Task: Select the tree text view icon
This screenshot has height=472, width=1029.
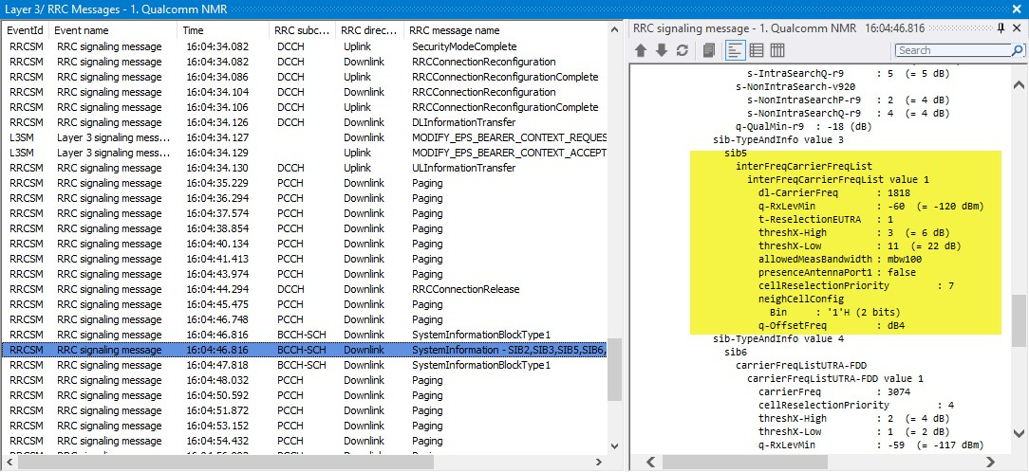Action: pos(736,50)
